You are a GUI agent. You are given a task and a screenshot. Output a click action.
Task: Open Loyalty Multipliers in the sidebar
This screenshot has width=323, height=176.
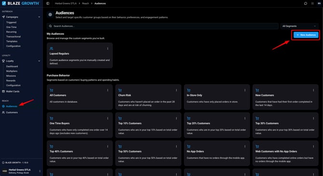coord(12,71)
